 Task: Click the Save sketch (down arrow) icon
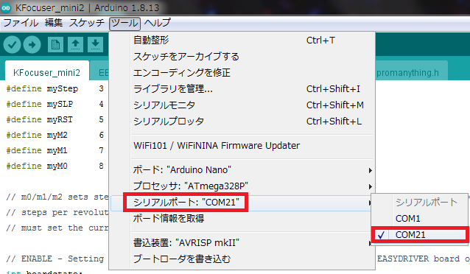[95, 45]
